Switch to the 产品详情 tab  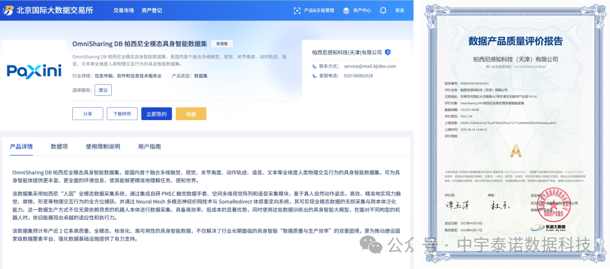[x=21, y=147]
